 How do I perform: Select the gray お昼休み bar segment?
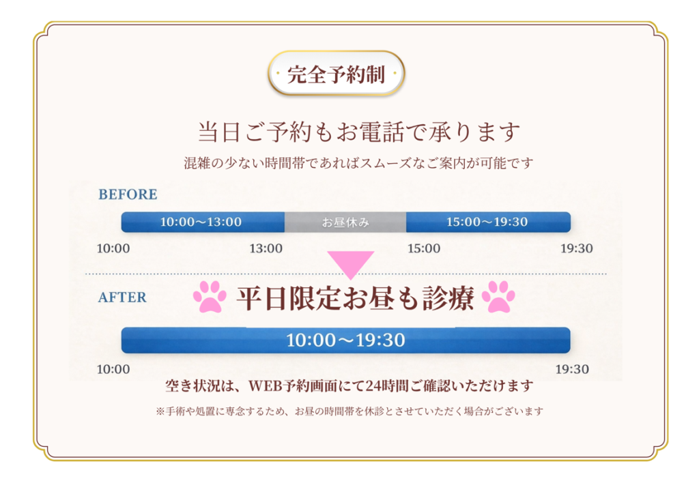tap(345, 222)
